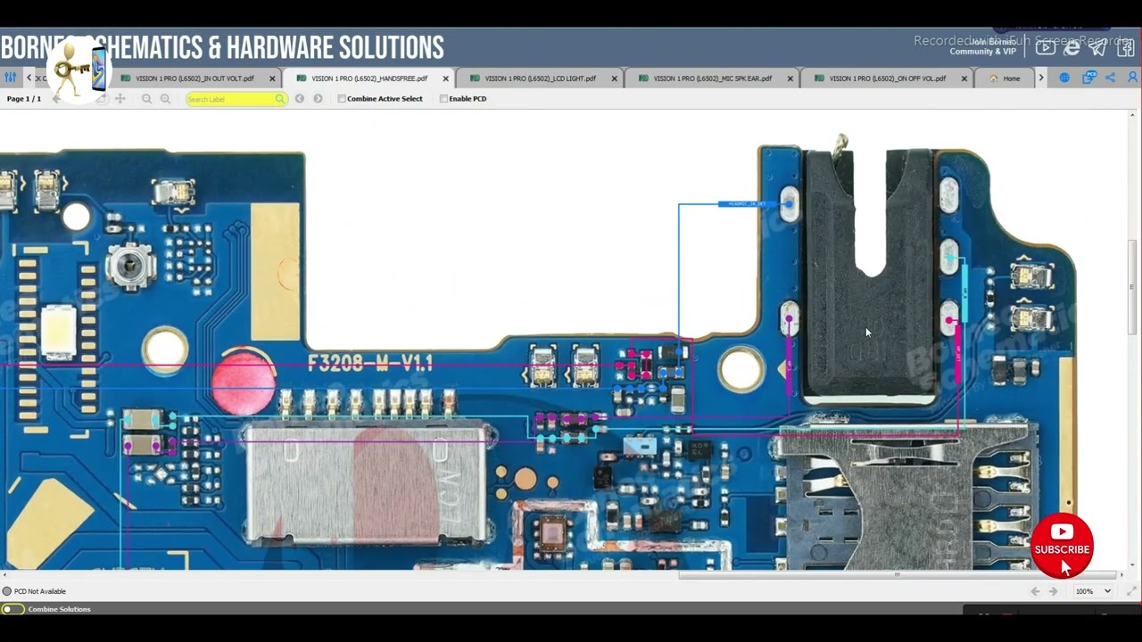Enable the Combine Active Select checkbox
The width and height of the screenshot is (1142, 642).
point(342,99)
